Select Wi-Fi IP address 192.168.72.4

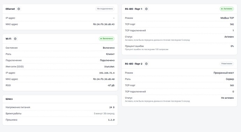(107, 73)
